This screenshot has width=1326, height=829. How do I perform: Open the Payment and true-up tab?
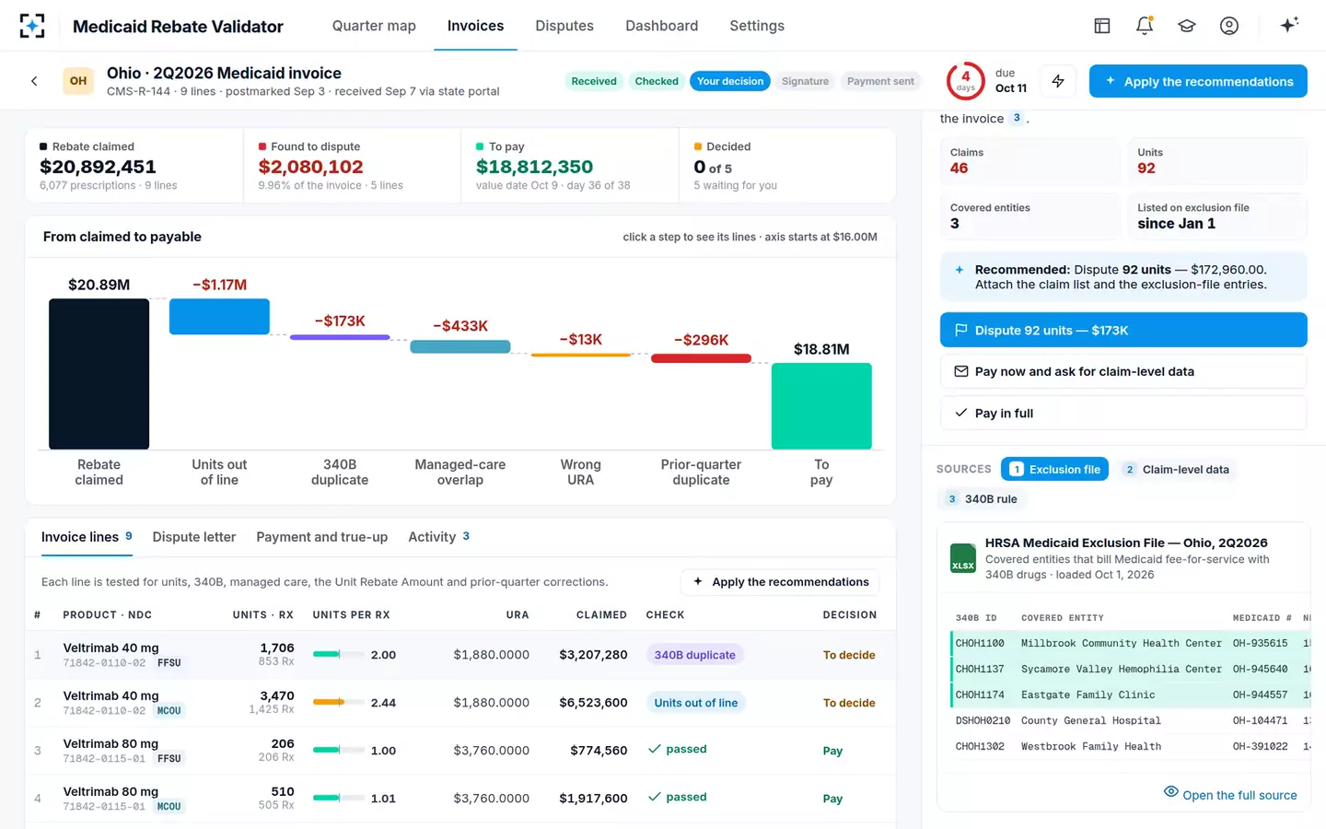tap(322, 537)
